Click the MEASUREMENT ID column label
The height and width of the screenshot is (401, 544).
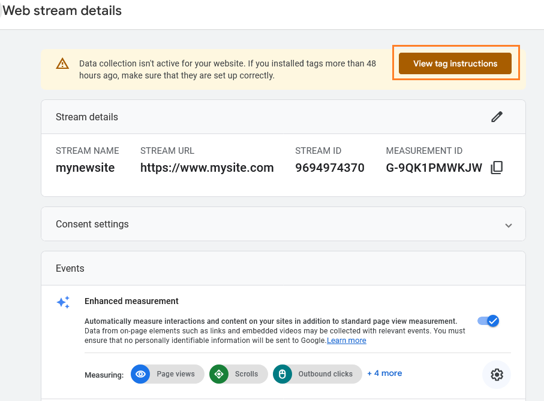point(424,151)
